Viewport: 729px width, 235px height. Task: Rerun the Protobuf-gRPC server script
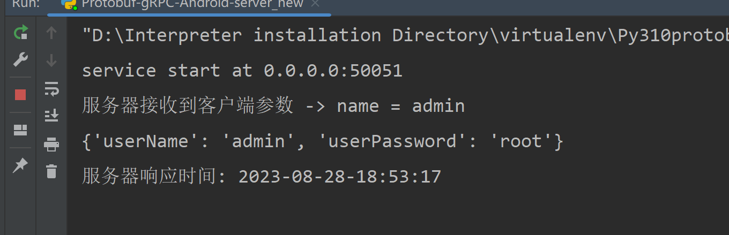pyautogui.click(x=20, y=34)
